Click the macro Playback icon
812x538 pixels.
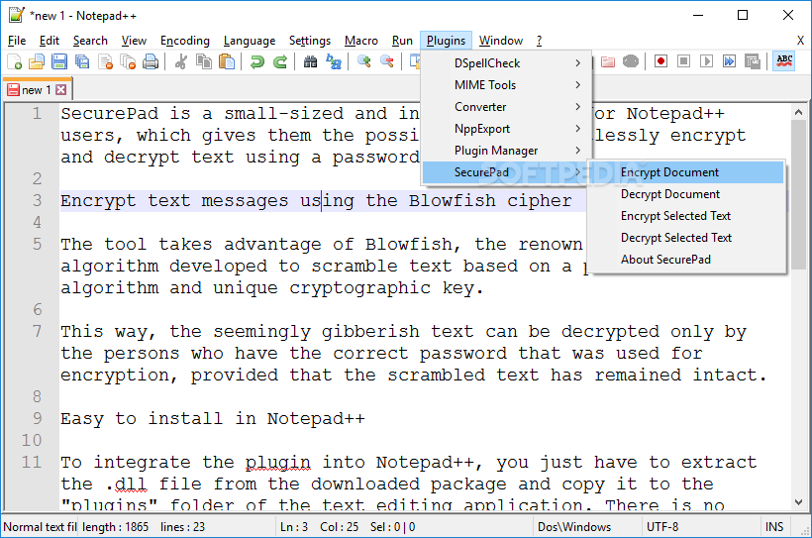tap(706, 61)
